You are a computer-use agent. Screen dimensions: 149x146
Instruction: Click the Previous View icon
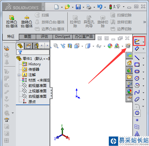point(63,46)
